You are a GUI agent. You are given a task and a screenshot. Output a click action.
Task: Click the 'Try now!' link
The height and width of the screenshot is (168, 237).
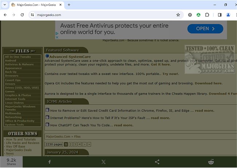pos(171,74)
